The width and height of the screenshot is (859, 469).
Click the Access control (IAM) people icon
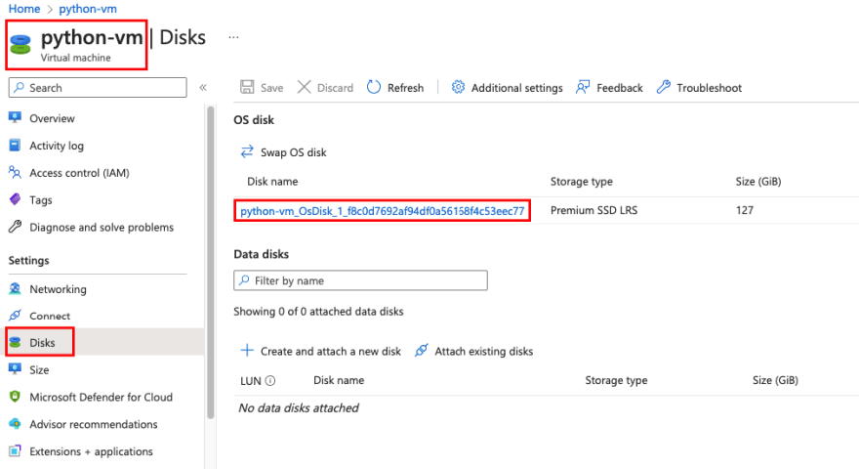pos(16,172)
